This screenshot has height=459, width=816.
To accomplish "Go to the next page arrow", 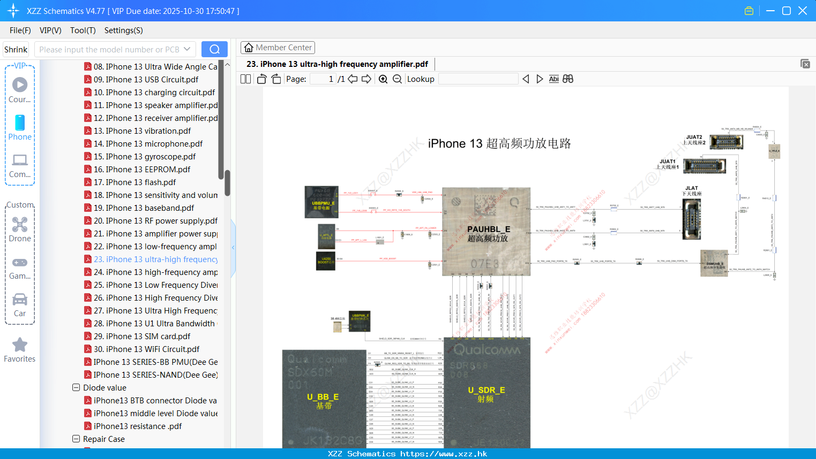I will [x=366, y=79].
